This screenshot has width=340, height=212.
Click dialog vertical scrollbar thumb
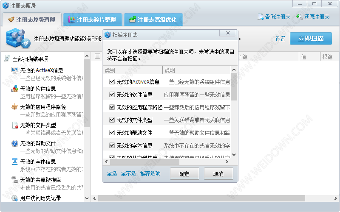pos(234,87)
